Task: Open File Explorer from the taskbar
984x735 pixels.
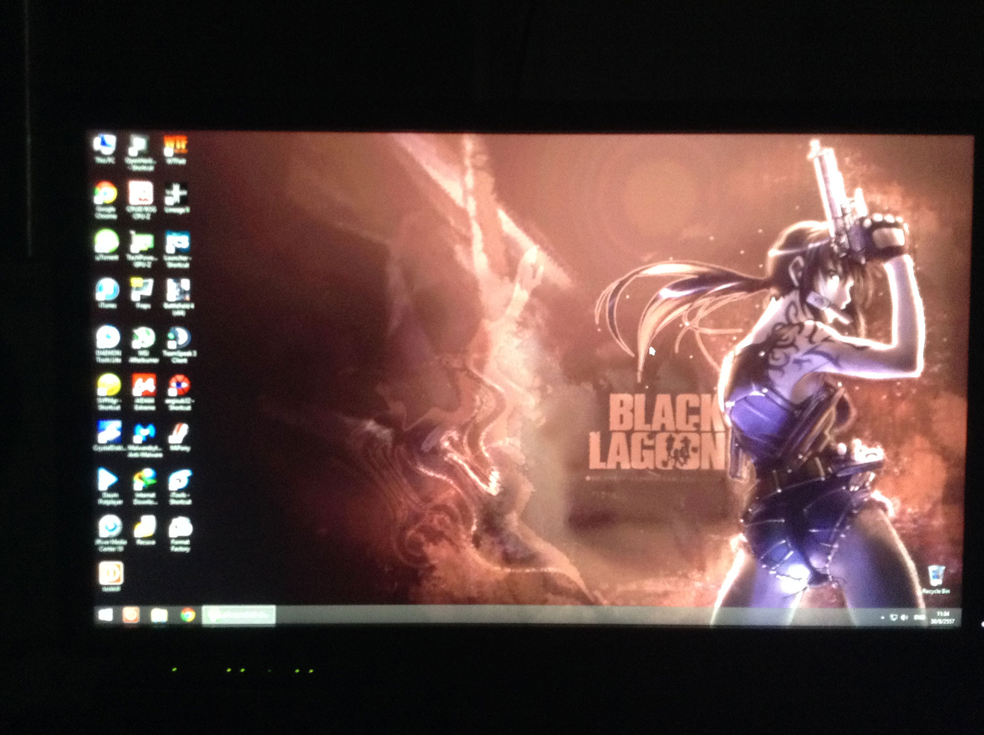Action: (159, 615)
